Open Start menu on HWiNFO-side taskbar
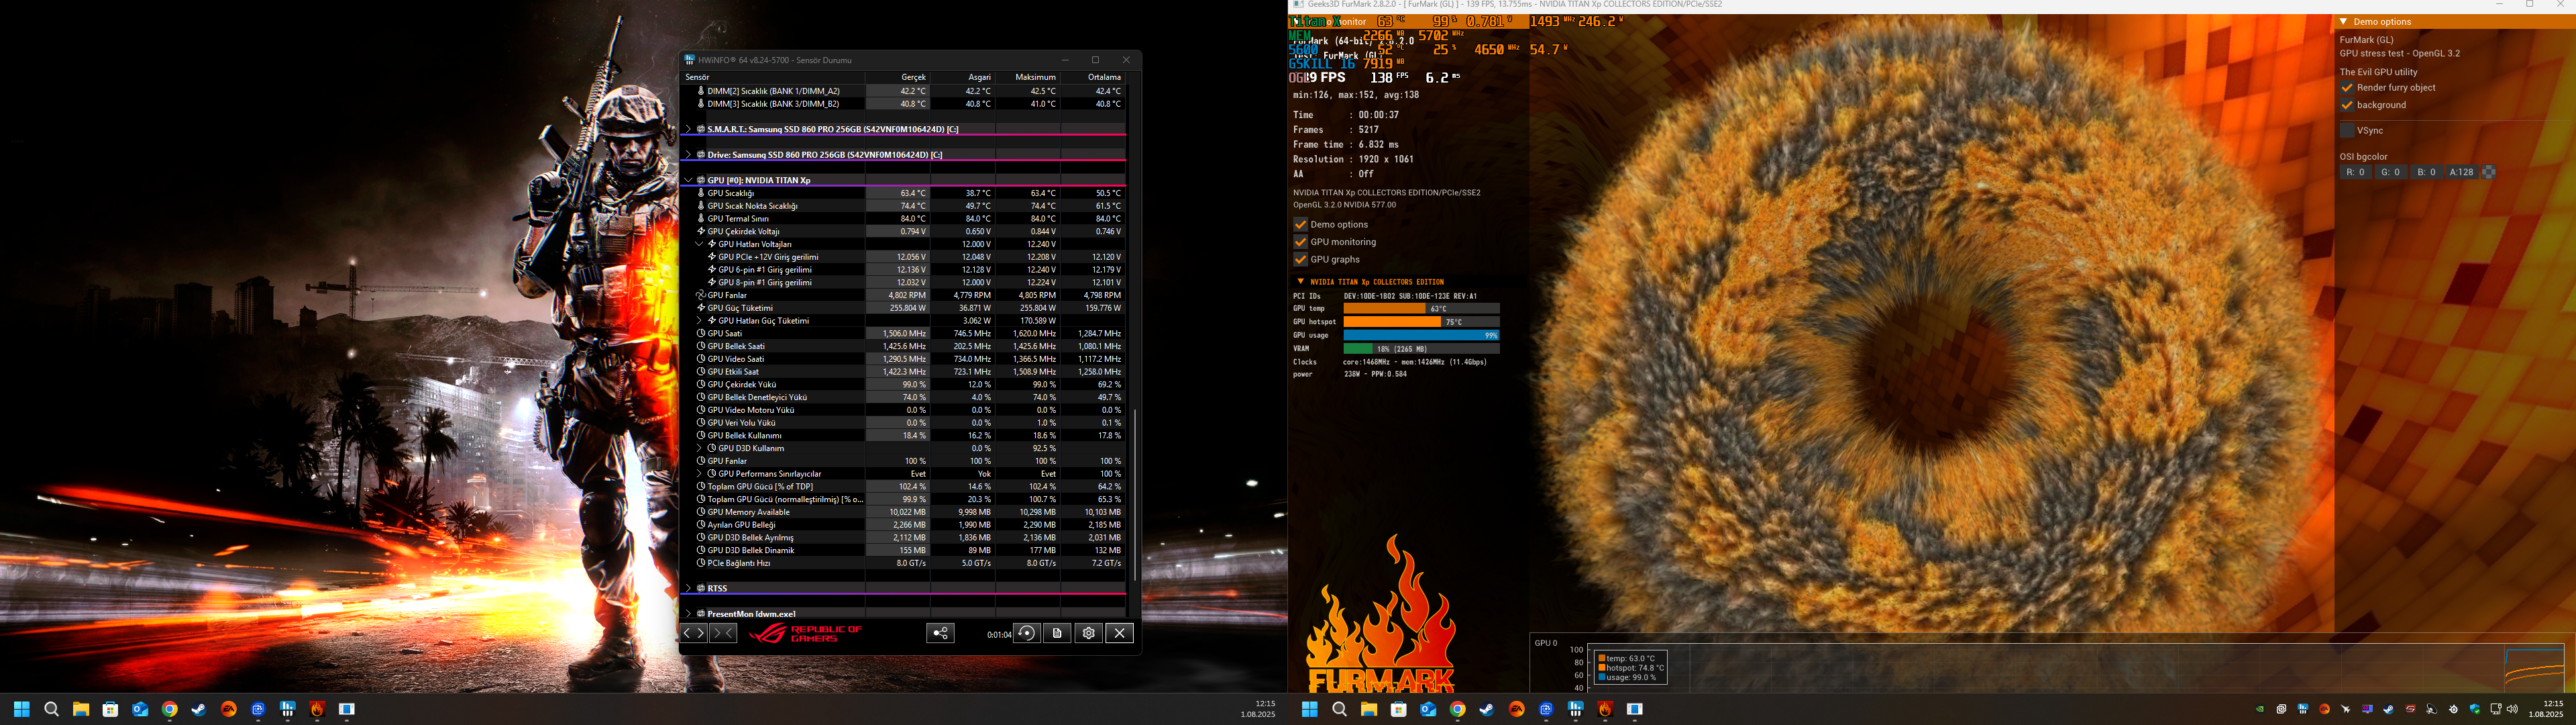The height and width of the screenshot is (725, 2576). pyautogui.click(x=22, y=709)
